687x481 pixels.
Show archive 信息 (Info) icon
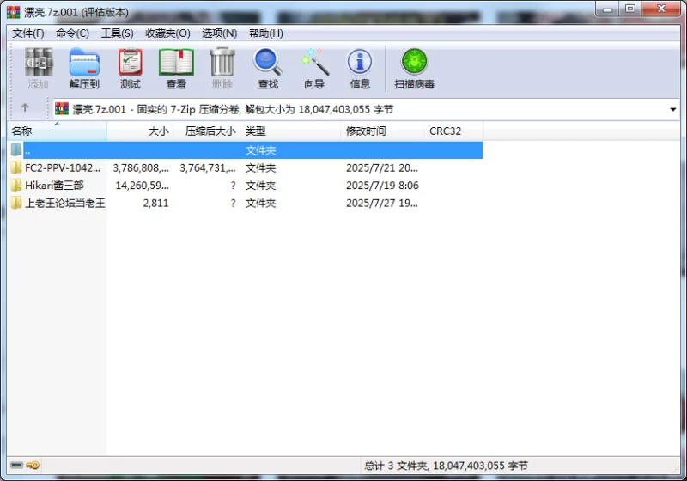[x=360, y=62]
